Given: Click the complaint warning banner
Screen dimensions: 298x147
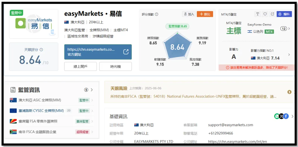Looking at the screenshot, I should tap(257, 67).
